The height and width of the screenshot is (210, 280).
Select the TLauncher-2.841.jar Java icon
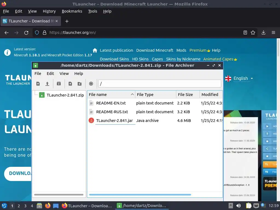(91, 121)
